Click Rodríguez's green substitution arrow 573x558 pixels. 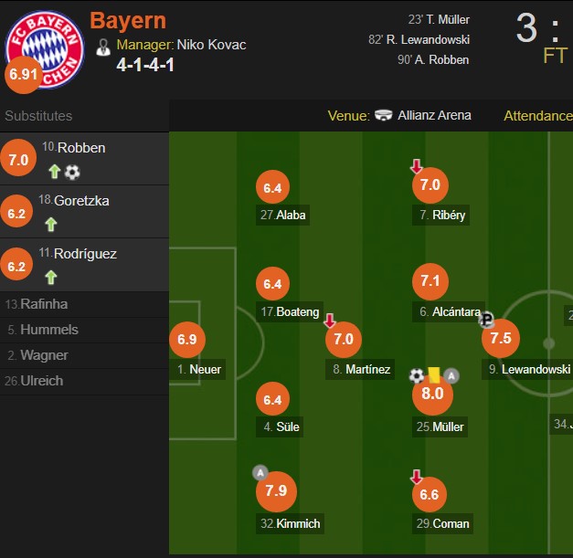coord(51,277)
